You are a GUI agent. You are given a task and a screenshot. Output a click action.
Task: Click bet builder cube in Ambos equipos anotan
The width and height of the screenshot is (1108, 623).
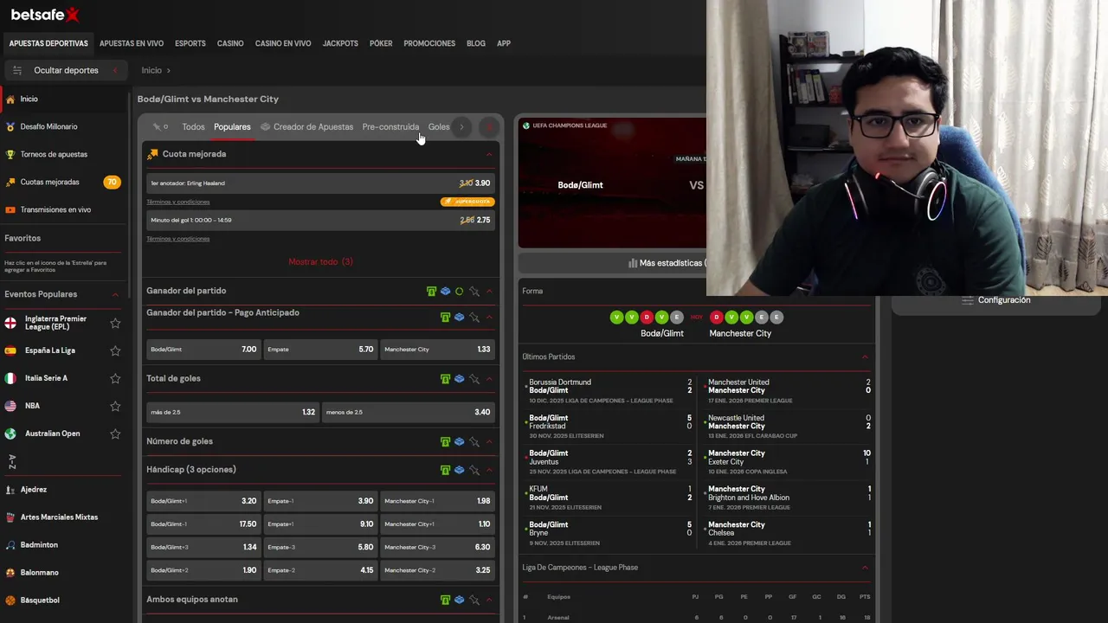(x=459, y=600)
